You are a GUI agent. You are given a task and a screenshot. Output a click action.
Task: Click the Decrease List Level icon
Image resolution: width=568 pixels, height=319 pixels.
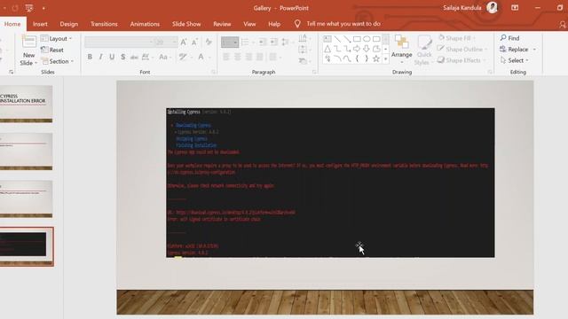pyautogui.click(x=263, y=42)
